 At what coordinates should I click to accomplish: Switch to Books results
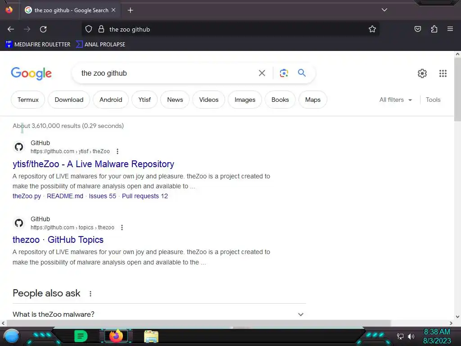[x=280, y=100]
